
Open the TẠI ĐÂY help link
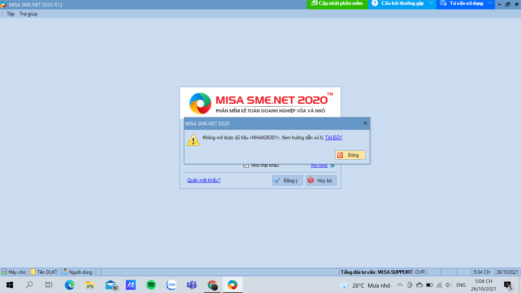click(333, 138)
